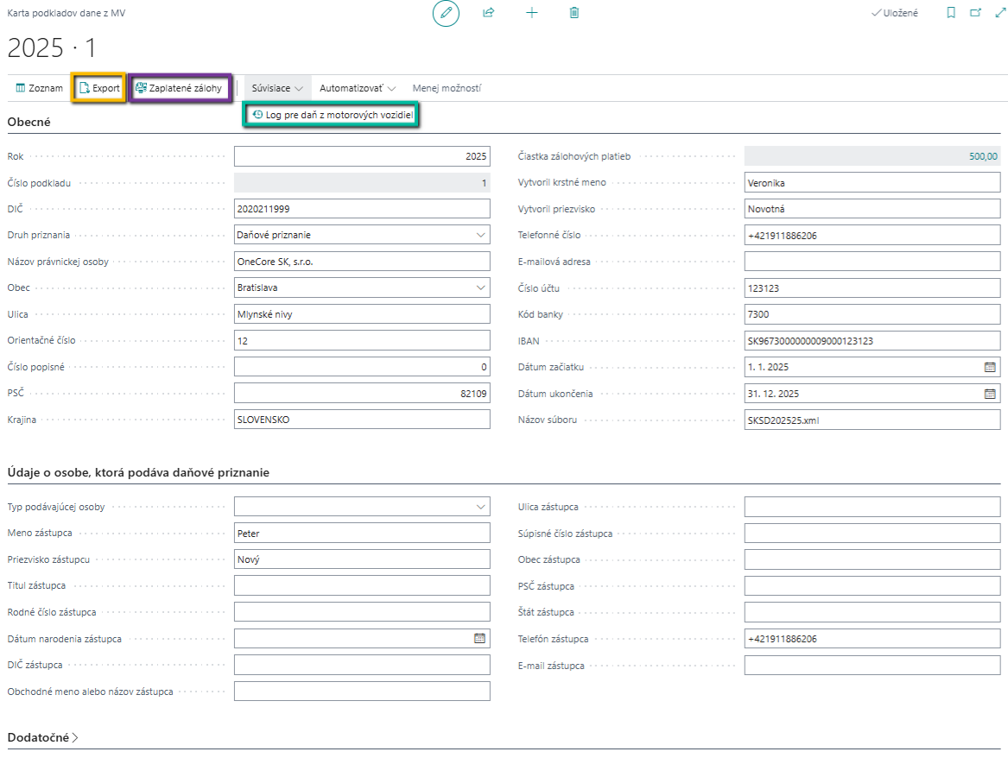Open the Obec dropdown list
The height and width of the screenshot is (758, 1008).
coord(480,287)
